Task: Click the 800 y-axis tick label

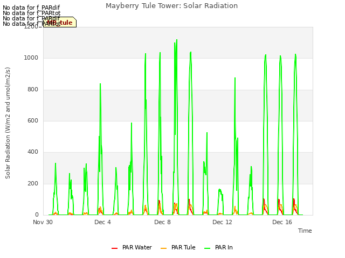Action: pyautogui.click(x=33, y=90)
